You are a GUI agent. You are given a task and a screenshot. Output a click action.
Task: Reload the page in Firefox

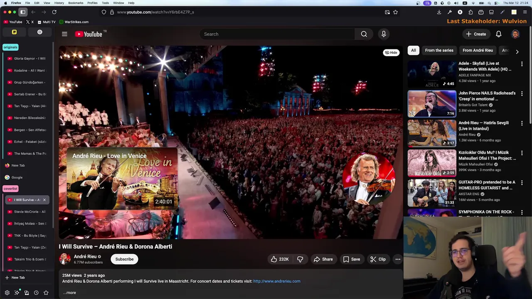54,12
